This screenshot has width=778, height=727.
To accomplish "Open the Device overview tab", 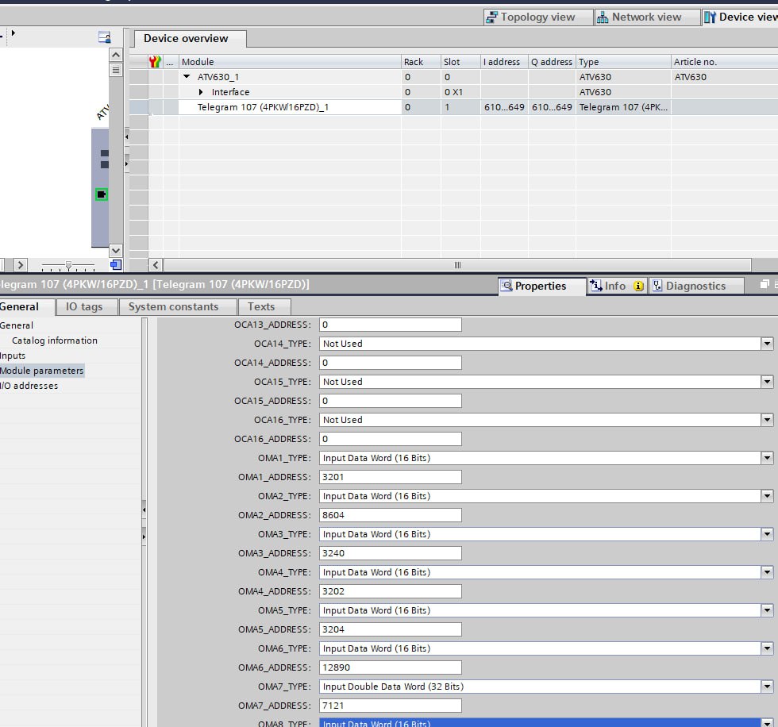I will (190, 39).
